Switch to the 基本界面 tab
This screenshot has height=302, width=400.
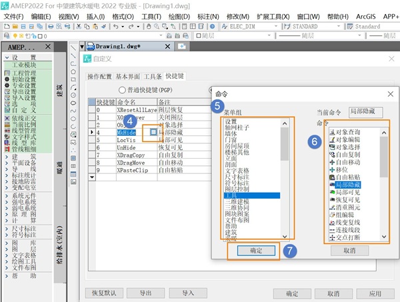pos(128,76)
